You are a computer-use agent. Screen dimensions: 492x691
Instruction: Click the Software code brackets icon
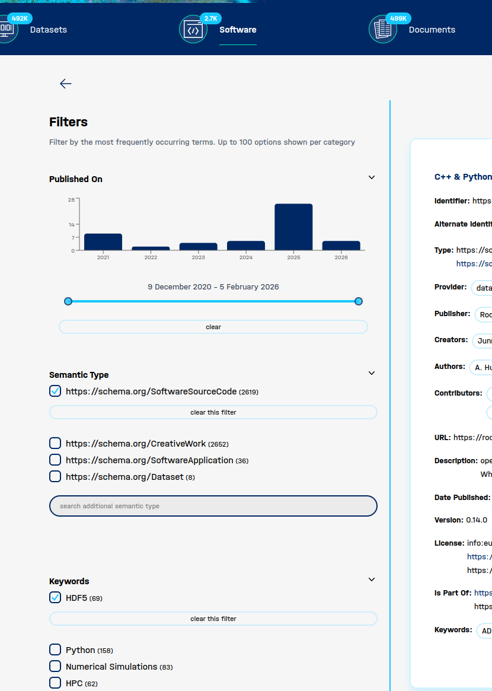click(x=193, y=28)
